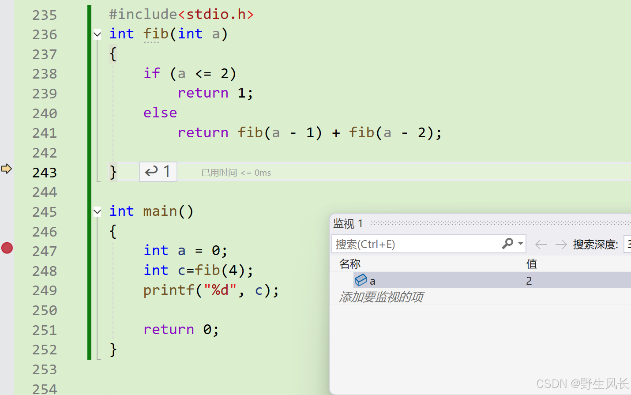Click 'else' keyword on line 240
631x395 pixels.
coord(160,113)
